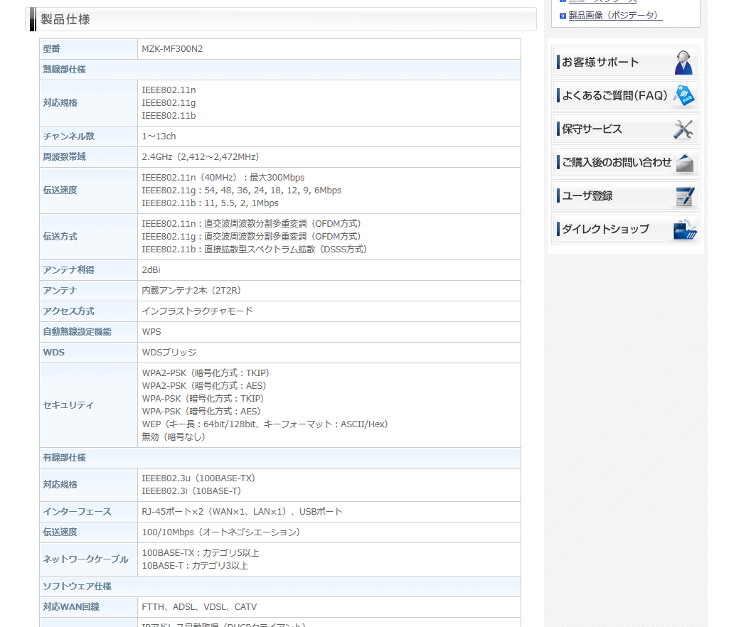The height and width of the screenshot is (627, 746).
Task: Click the セキュリティ row label
Action: pos(68,405)
